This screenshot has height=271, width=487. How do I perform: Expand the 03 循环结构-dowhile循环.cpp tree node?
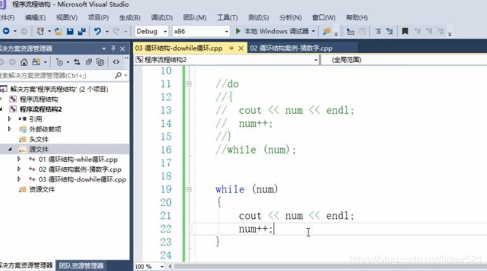point(19,179)
